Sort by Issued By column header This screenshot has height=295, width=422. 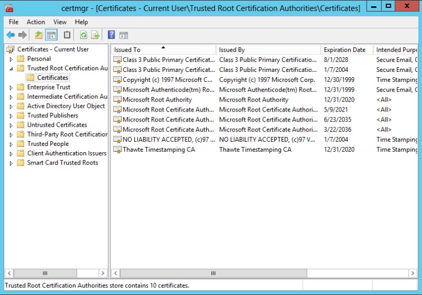point(268,50)
